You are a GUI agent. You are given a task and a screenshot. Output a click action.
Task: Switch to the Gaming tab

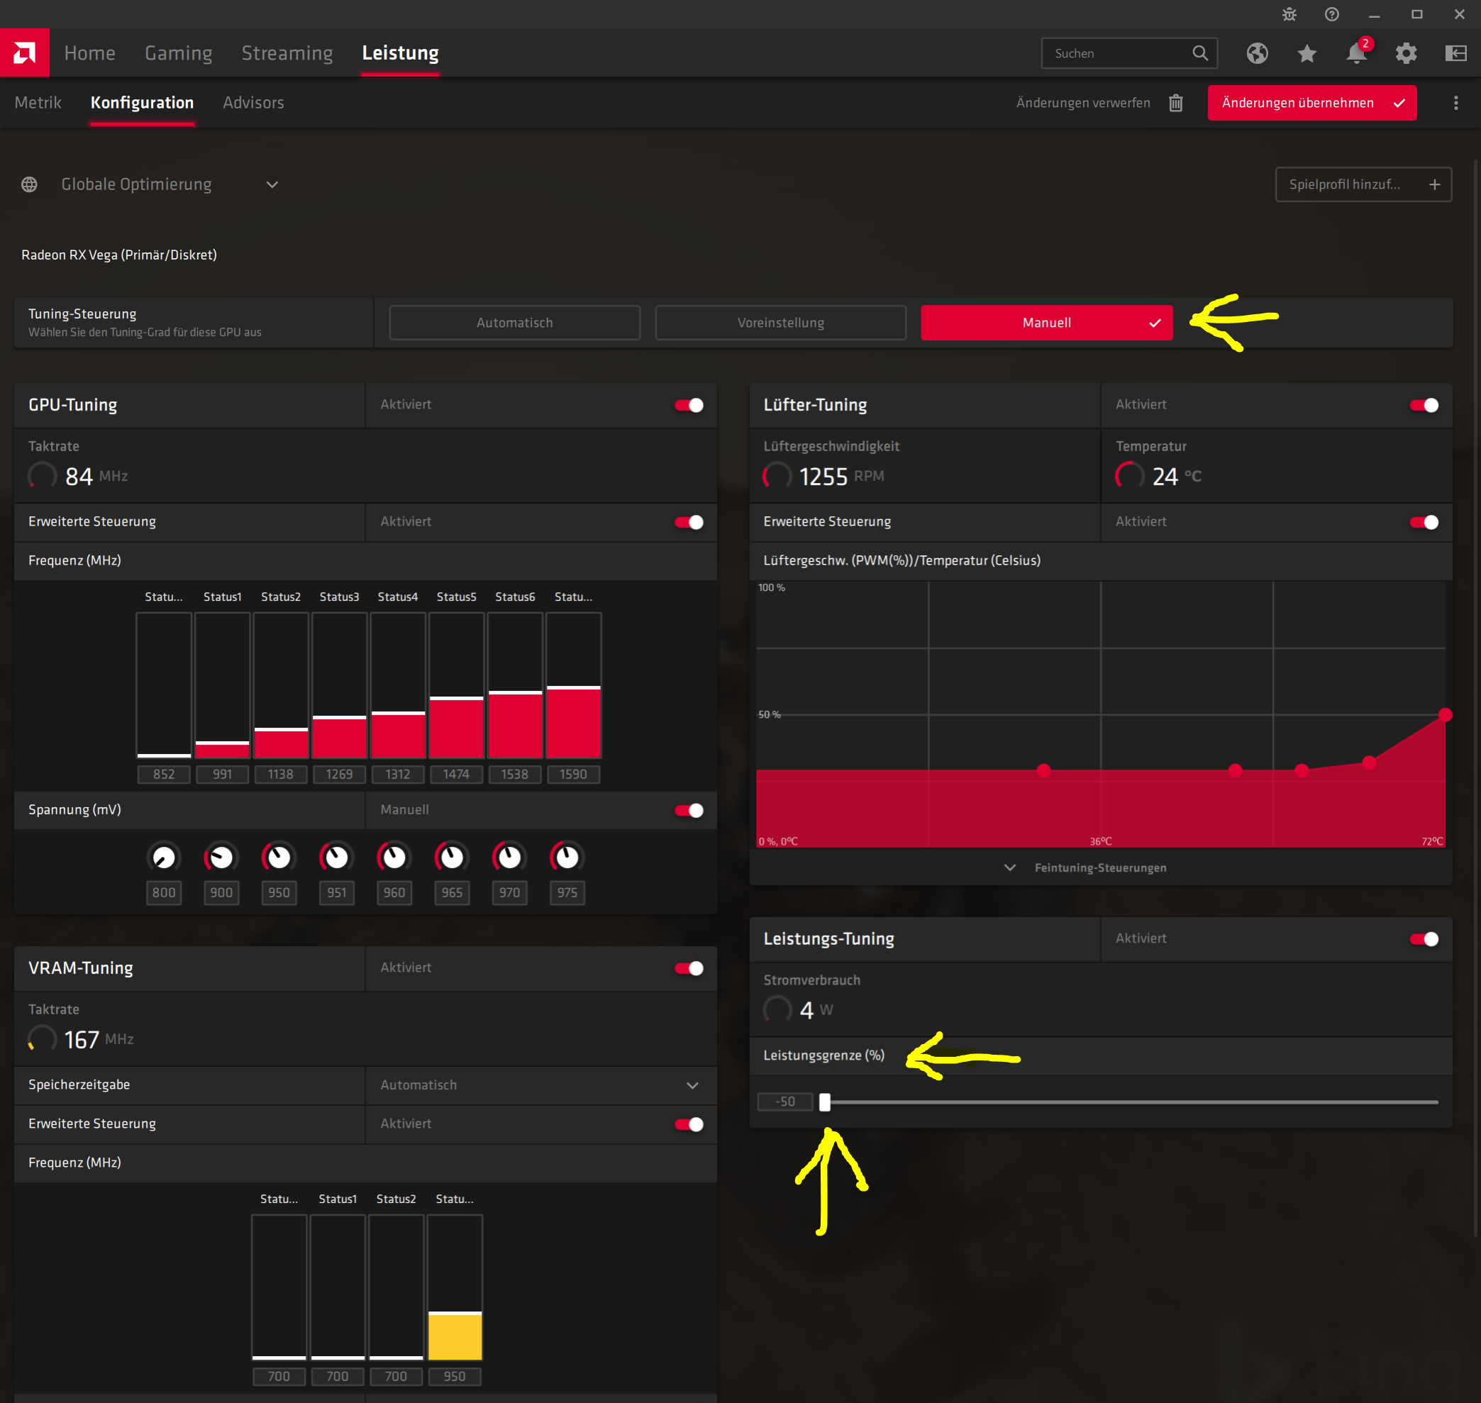178,53
